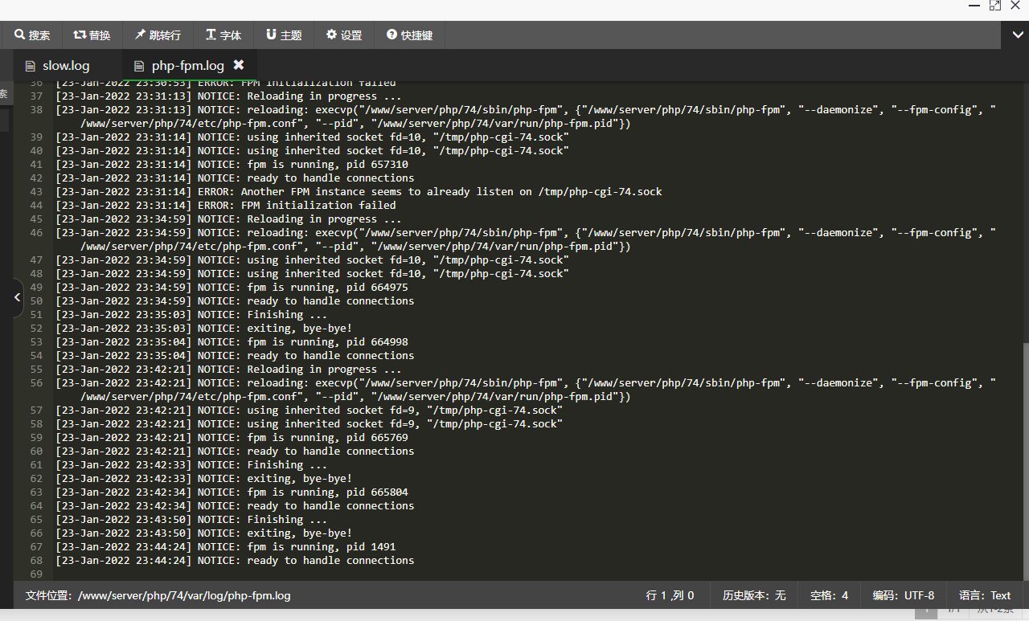This screenshot has width=1029, height=621.
Task: Click line 66 'exiting, bye-bye!' entry
Action: coord(203,533)
